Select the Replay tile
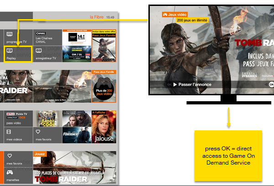The height and width of the screenshot is (186, 274). (18, 54)
